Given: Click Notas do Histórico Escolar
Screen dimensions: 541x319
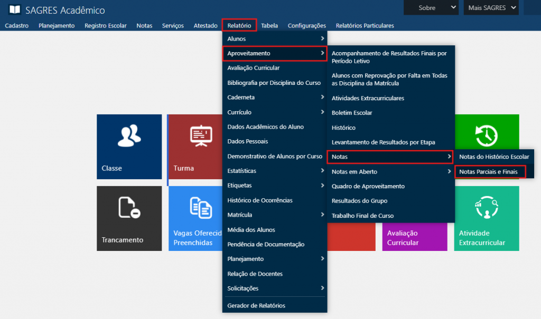Looking at the screenshot, I should click(x=494, y=157).
